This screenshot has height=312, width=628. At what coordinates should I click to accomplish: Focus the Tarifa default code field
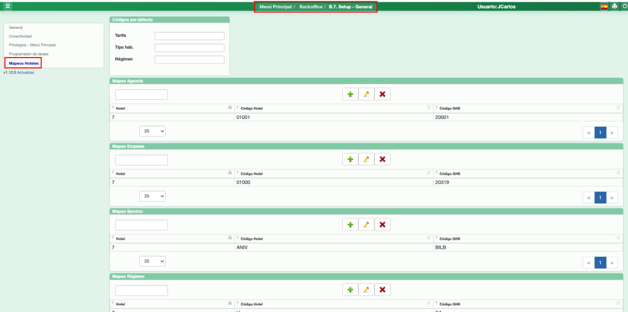[190, 36]
